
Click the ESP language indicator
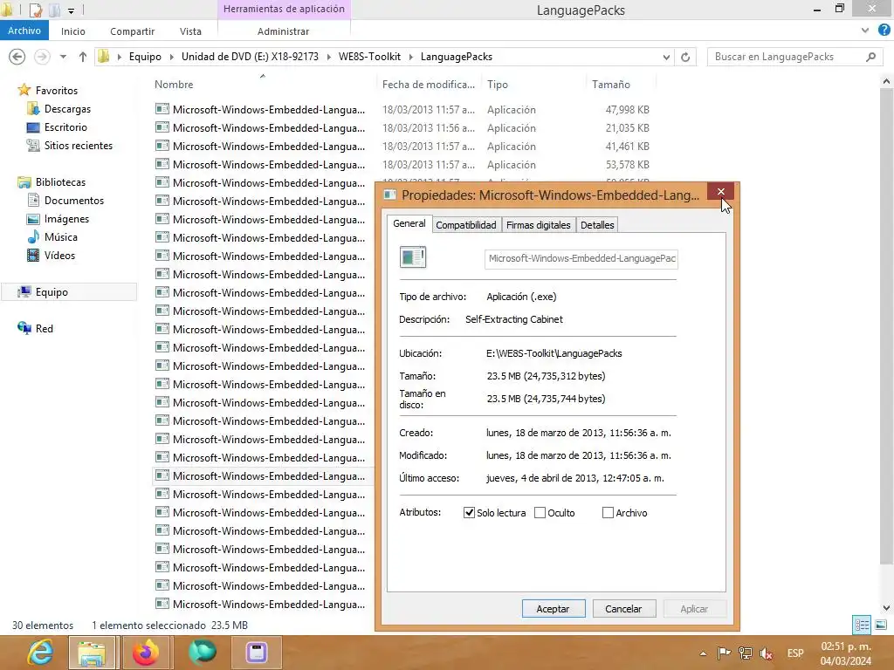click(795, 653)
